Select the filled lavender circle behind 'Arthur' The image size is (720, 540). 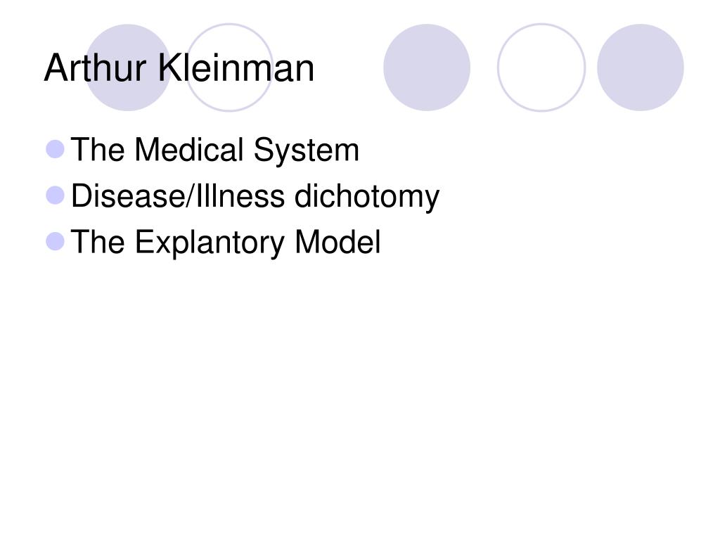tap(128, 67)
